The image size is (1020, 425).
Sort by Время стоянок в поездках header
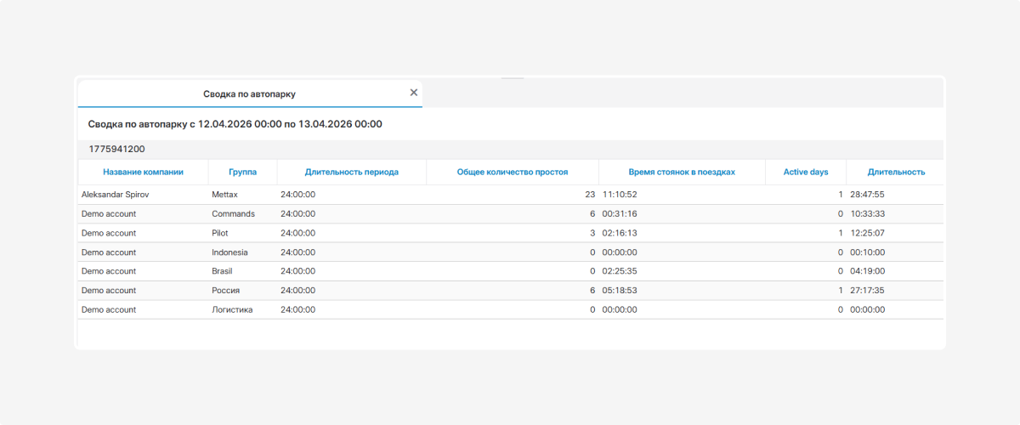pyautogui.click(x=682, y=172)
